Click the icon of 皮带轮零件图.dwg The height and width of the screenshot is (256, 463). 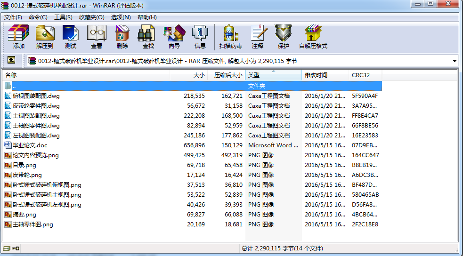point(8,105)
